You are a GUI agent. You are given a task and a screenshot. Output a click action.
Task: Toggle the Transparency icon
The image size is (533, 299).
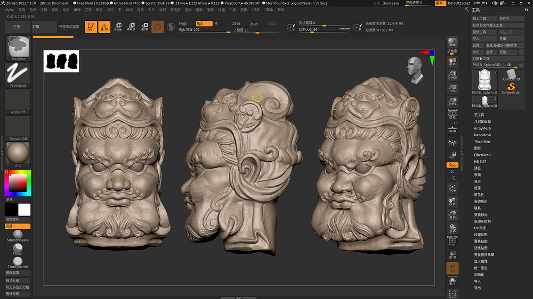coord(453,254)
